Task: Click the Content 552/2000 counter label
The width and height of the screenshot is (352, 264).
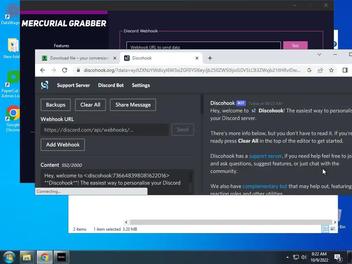Action: tap(61, 165)
